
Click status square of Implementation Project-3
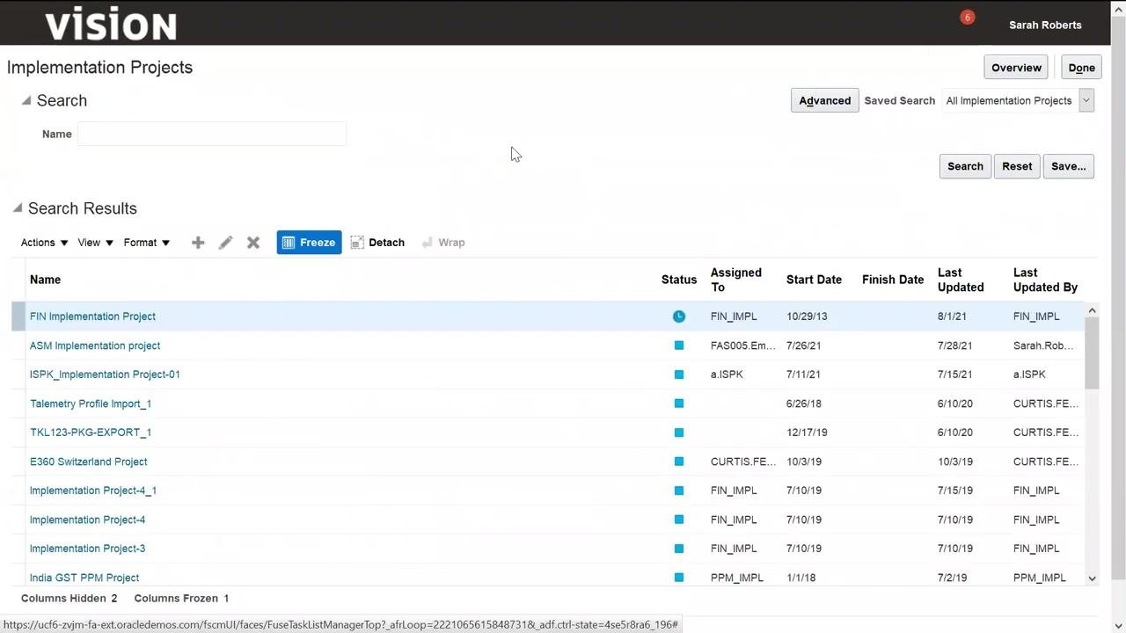(679, 549)
